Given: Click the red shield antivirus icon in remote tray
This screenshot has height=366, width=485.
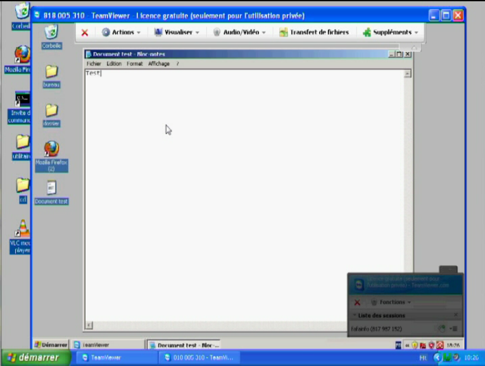Looking at the screenshot, I should 431,345.
